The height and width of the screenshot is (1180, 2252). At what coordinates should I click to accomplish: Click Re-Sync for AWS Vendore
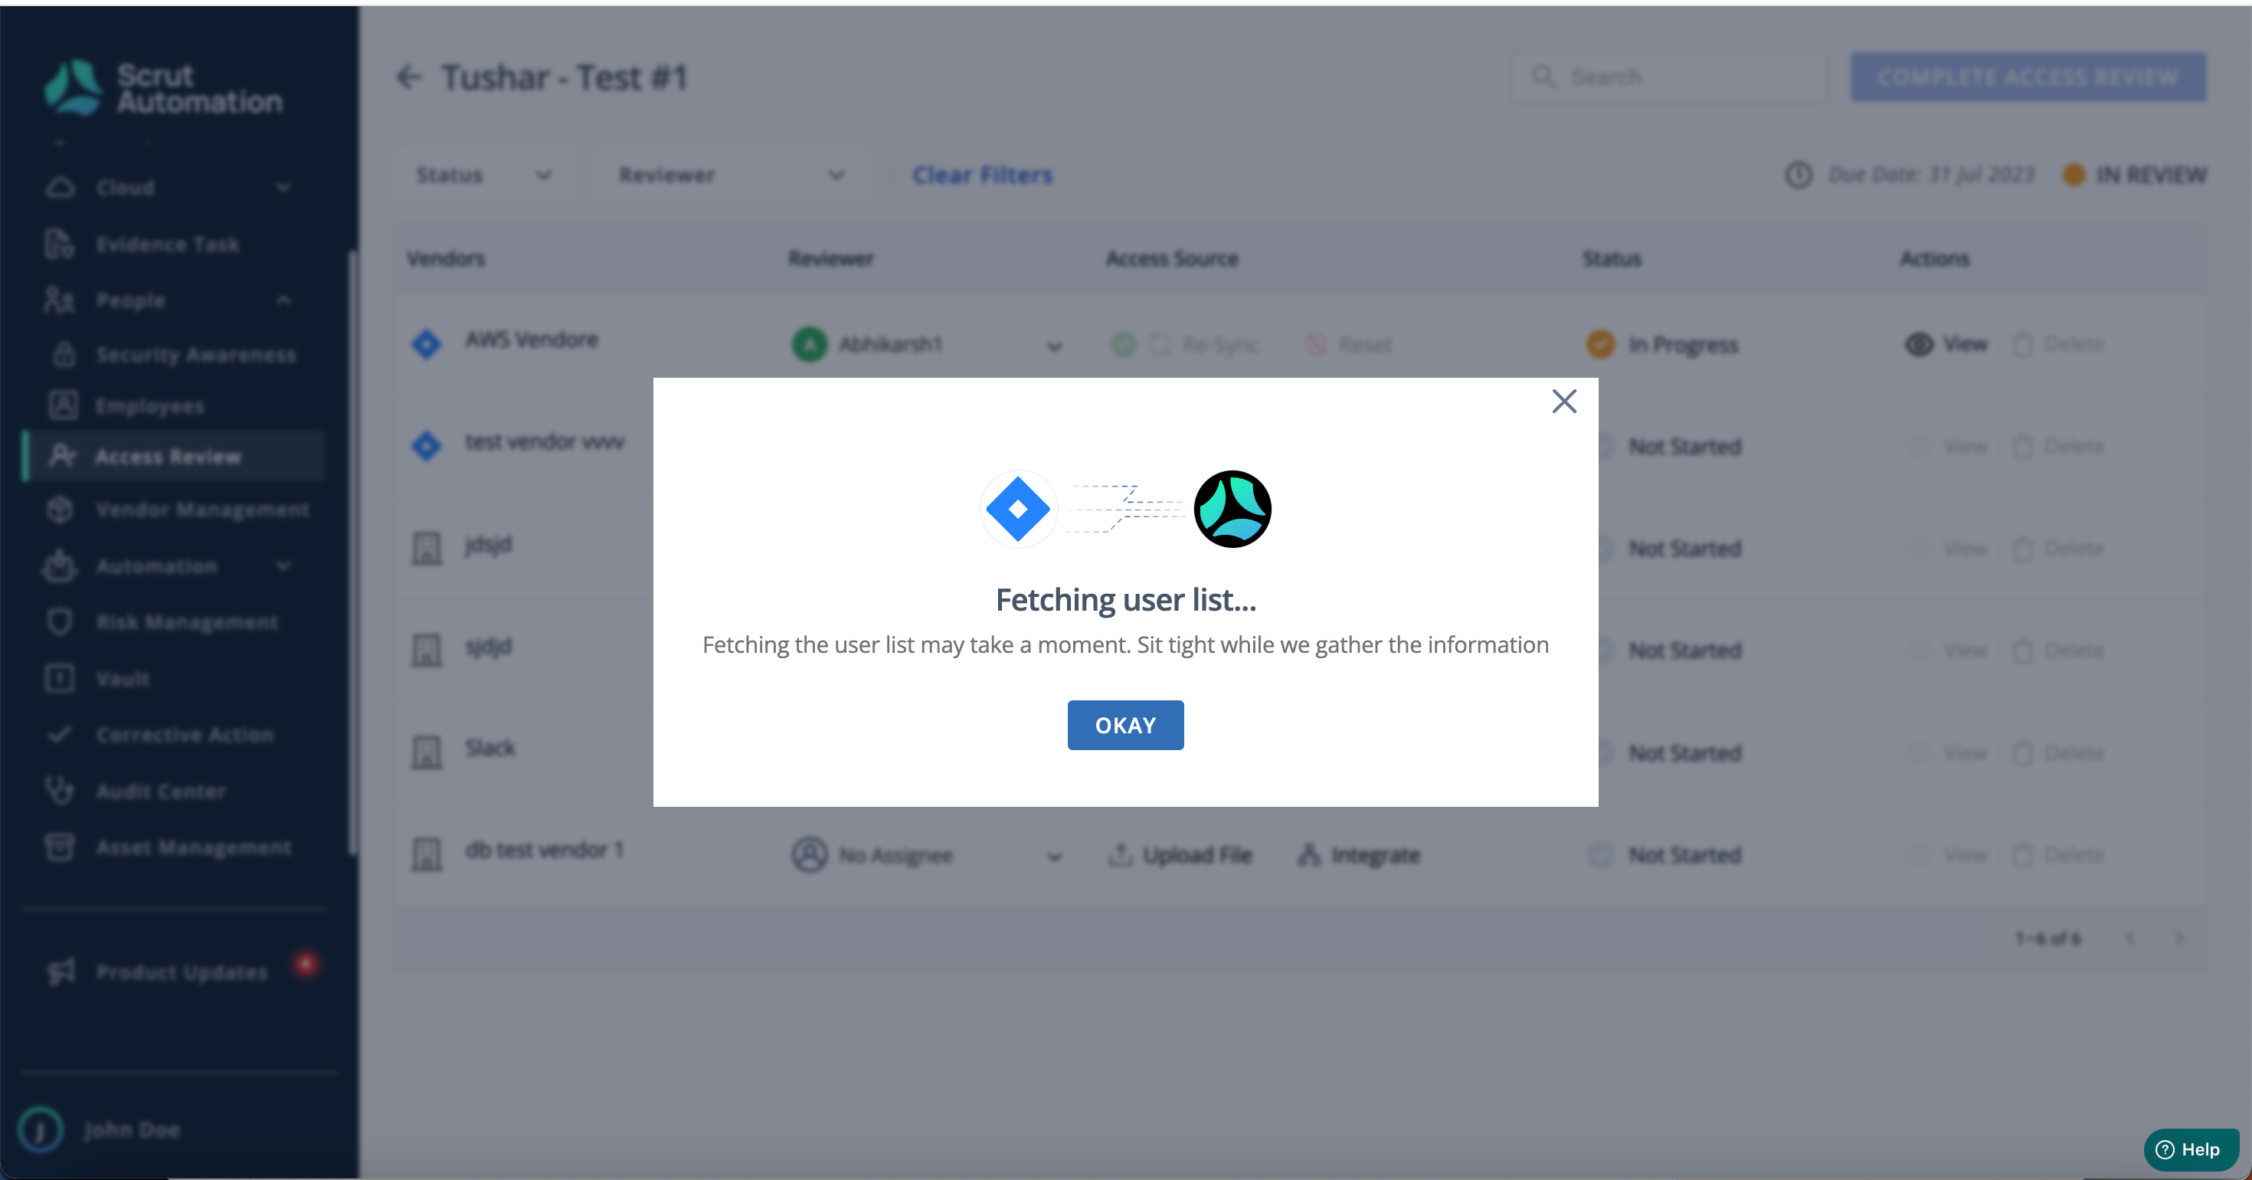click(1205, 344)
